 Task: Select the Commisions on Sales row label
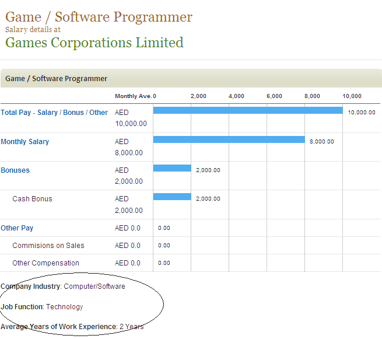(48, 246)
